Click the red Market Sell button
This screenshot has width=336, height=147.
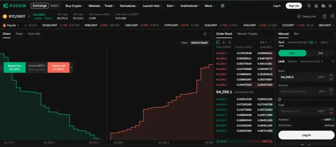(59, 68)
